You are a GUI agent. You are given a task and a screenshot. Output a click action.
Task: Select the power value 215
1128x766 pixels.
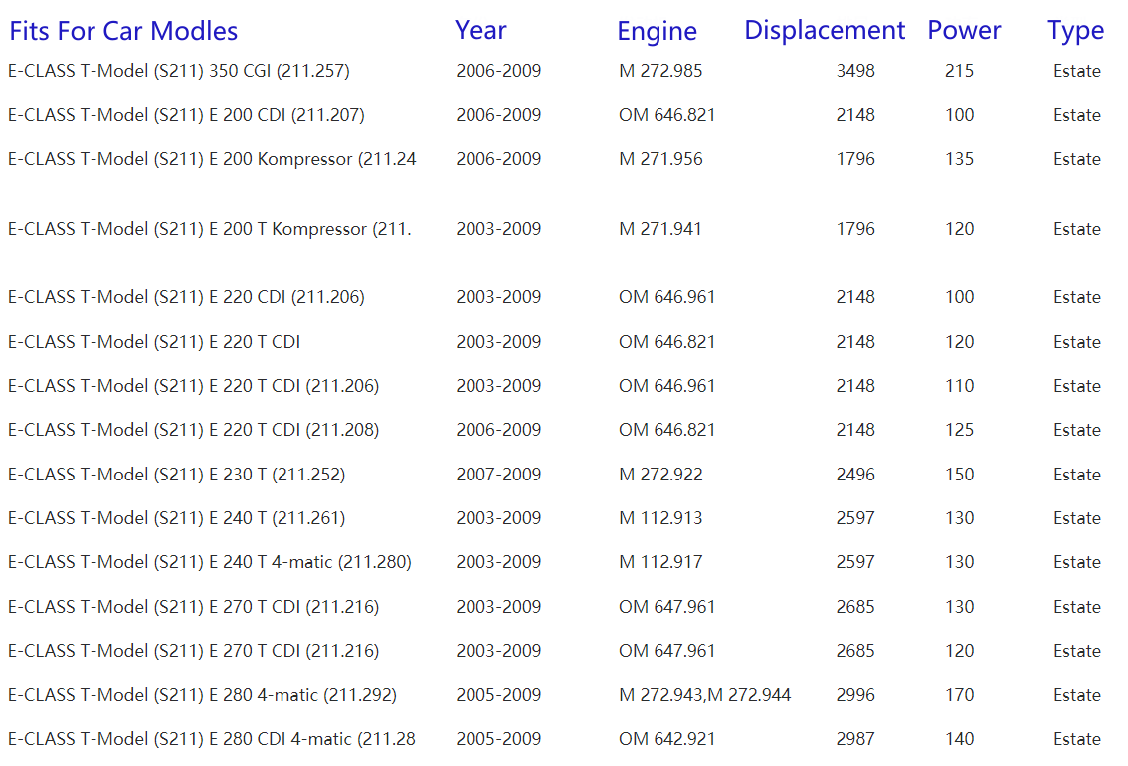coord(959,71)
